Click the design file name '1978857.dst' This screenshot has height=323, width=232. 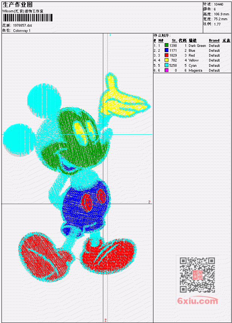(22, 26)
